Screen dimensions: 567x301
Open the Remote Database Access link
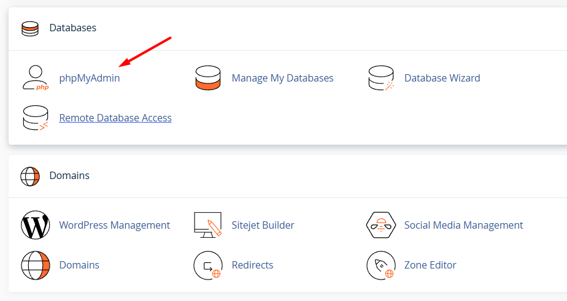[x=115, y=118]
